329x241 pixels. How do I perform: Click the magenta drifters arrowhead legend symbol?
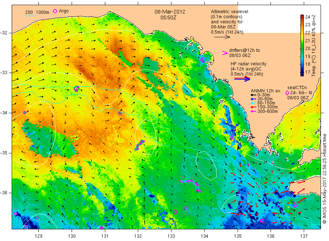click(225, 53)
